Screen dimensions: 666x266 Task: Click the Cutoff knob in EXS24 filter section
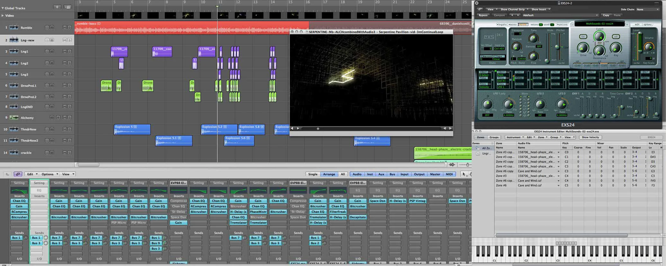tap(599, 37)
